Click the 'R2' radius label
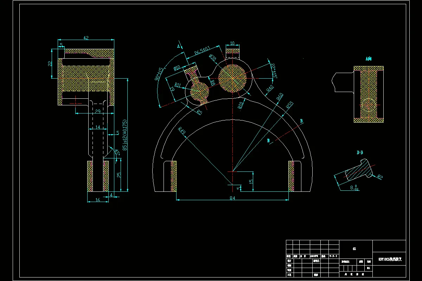 point(380,177)
